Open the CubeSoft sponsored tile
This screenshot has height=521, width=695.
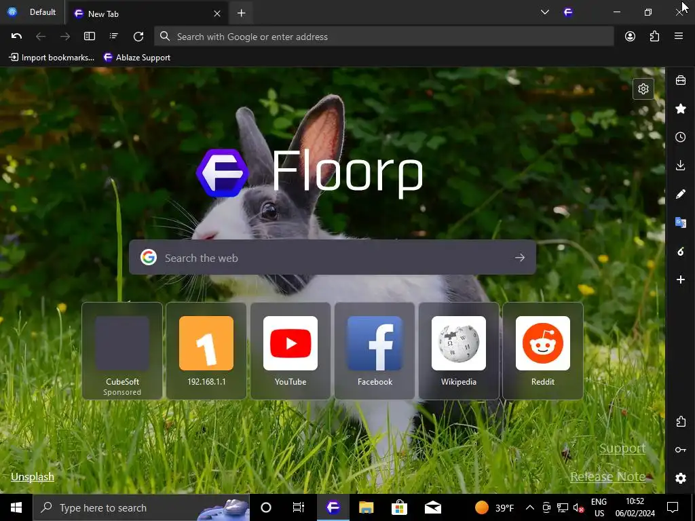point(122,351)
